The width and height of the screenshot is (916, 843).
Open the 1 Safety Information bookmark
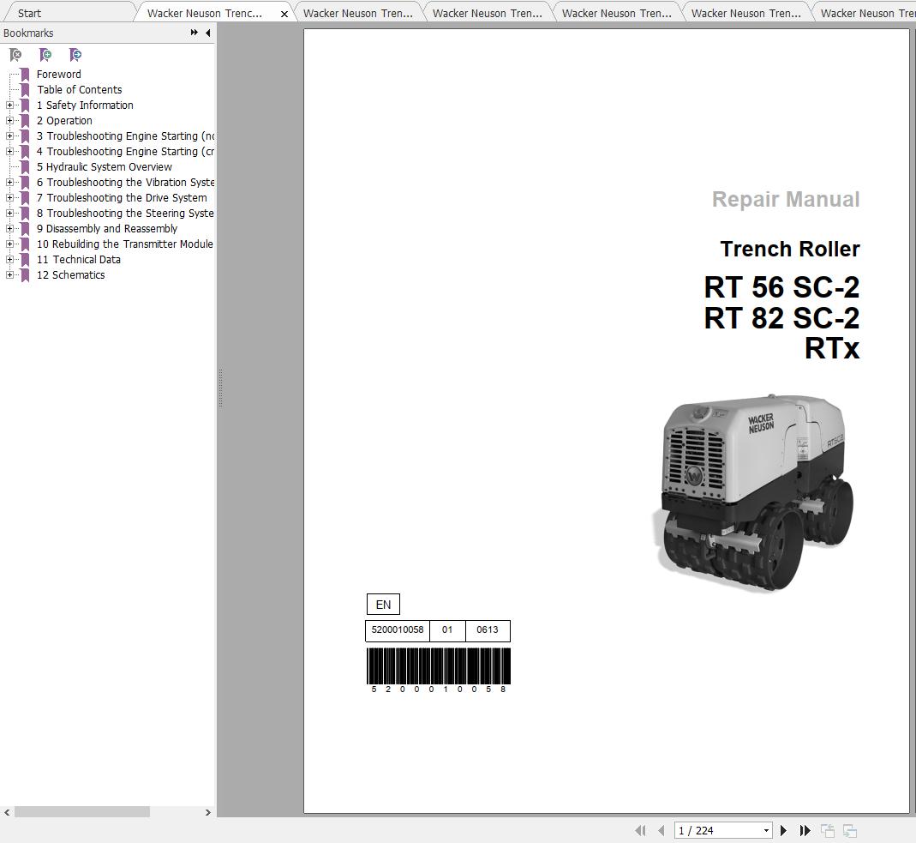[85, 105]
